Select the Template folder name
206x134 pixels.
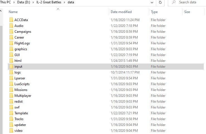(21, 113)
